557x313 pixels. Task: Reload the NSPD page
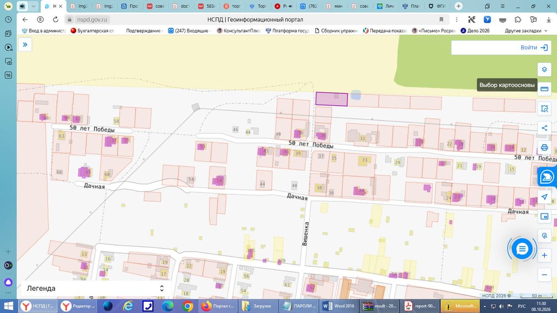pos(56,19)
